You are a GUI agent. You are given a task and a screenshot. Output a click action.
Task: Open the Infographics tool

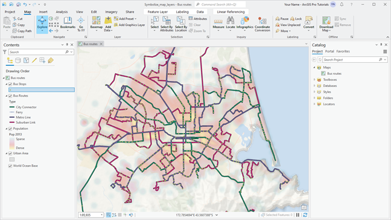[244, 24]
